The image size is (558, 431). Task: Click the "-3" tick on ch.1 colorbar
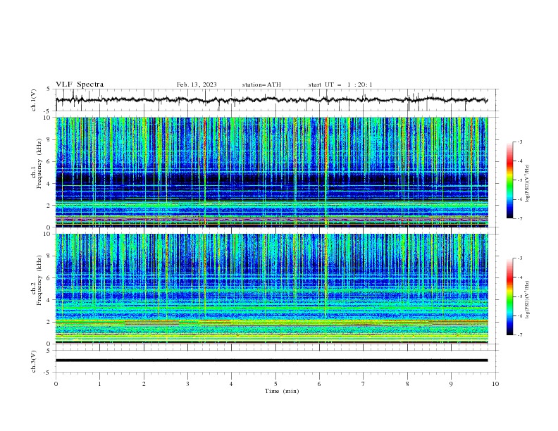519,142
